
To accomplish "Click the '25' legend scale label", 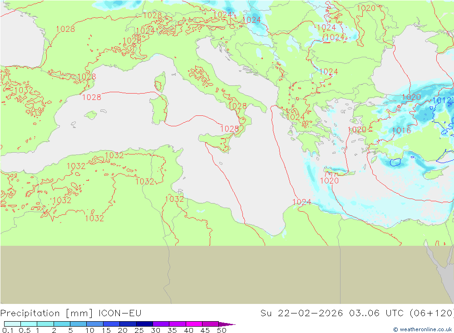I will point(139,330).
